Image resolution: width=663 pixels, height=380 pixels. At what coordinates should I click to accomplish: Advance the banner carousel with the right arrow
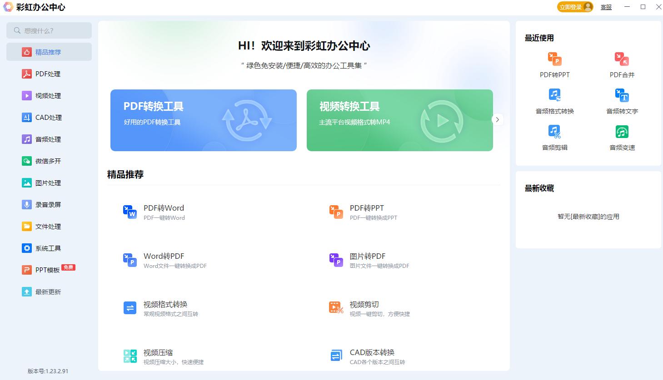(497, 120)
